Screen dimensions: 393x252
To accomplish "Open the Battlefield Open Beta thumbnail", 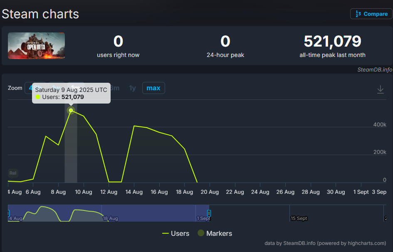I will coord(37,46).
